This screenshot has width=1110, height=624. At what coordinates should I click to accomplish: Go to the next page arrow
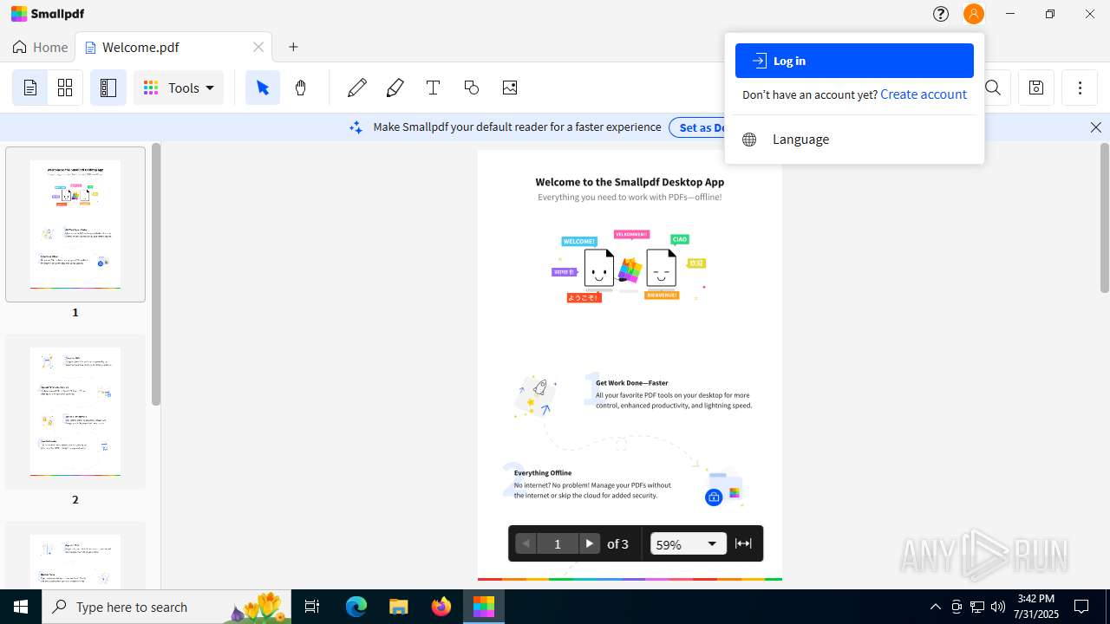pyautogui.click(x=589, y=543)
